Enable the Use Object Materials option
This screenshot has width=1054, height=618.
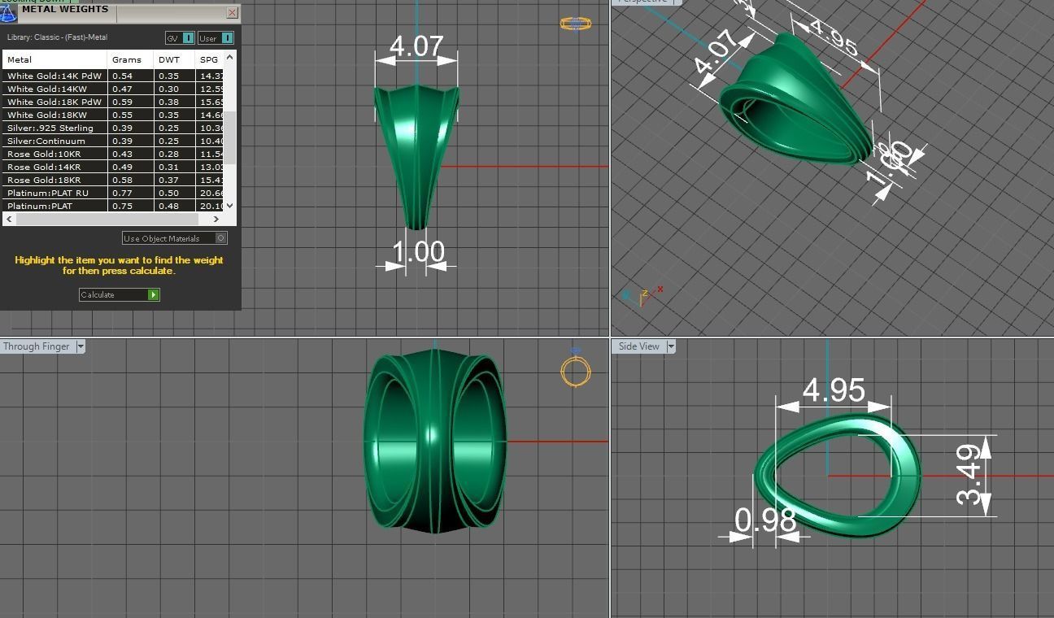[174, 238]
